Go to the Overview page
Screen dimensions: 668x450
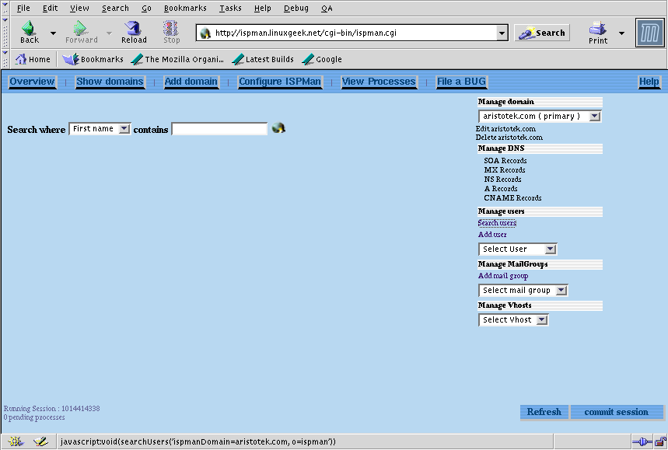(32, 82)
